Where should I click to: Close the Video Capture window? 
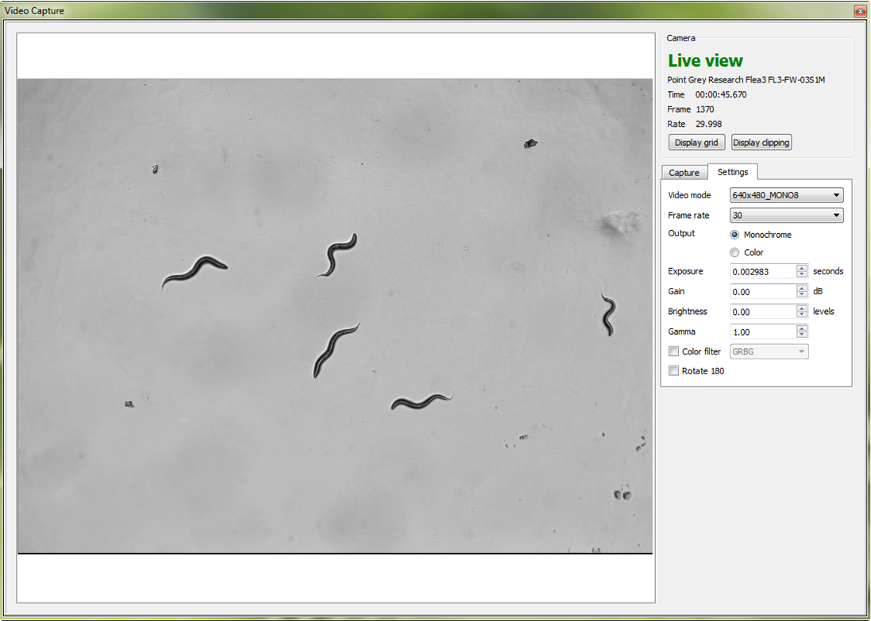coord(860,10)
